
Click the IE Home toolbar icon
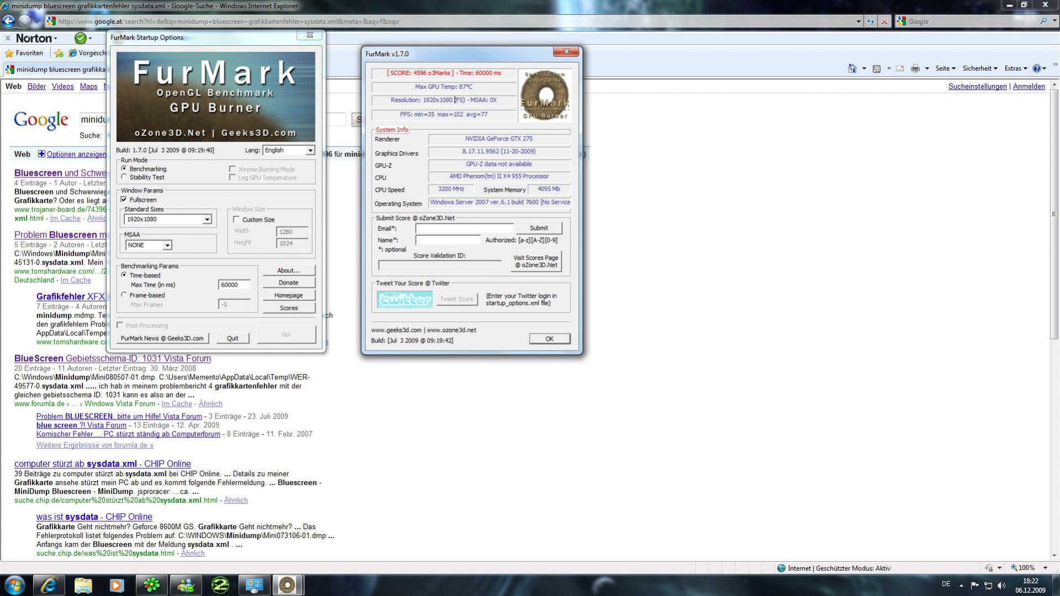[x=852, y=68]
